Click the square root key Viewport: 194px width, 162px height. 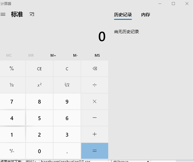(67, 85)
